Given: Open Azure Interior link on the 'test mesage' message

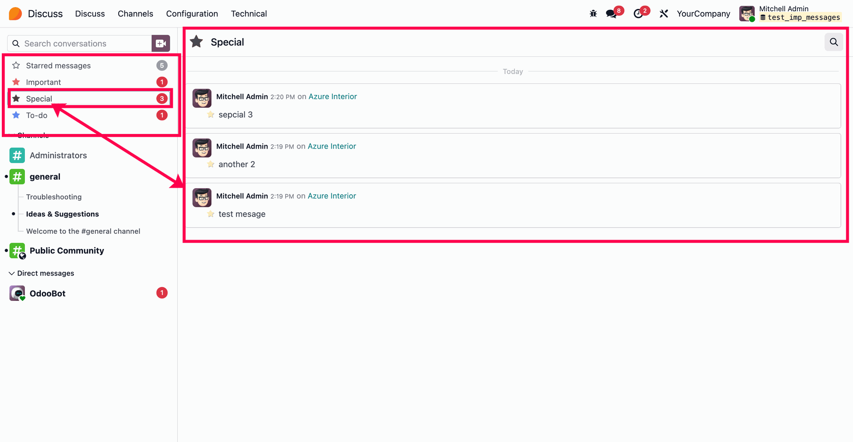Looking at the screenshot, I should [x=332, y=196].
